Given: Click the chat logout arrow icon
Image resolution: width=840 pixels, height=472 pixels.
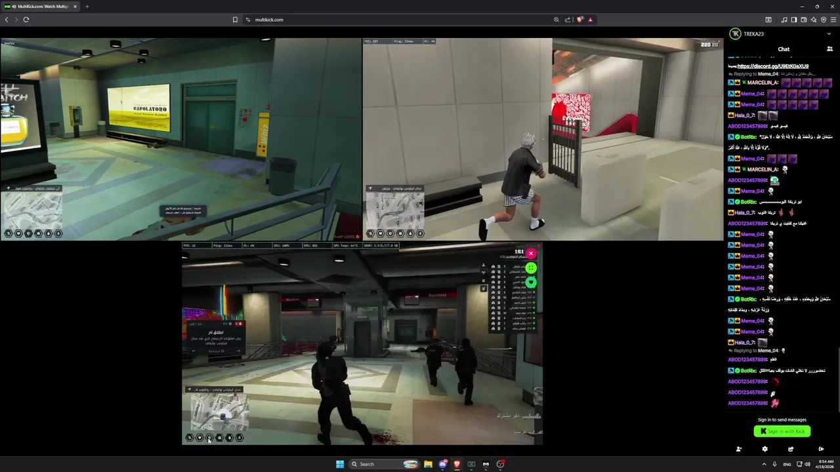Looking at the screenshot, I should 821,449.
